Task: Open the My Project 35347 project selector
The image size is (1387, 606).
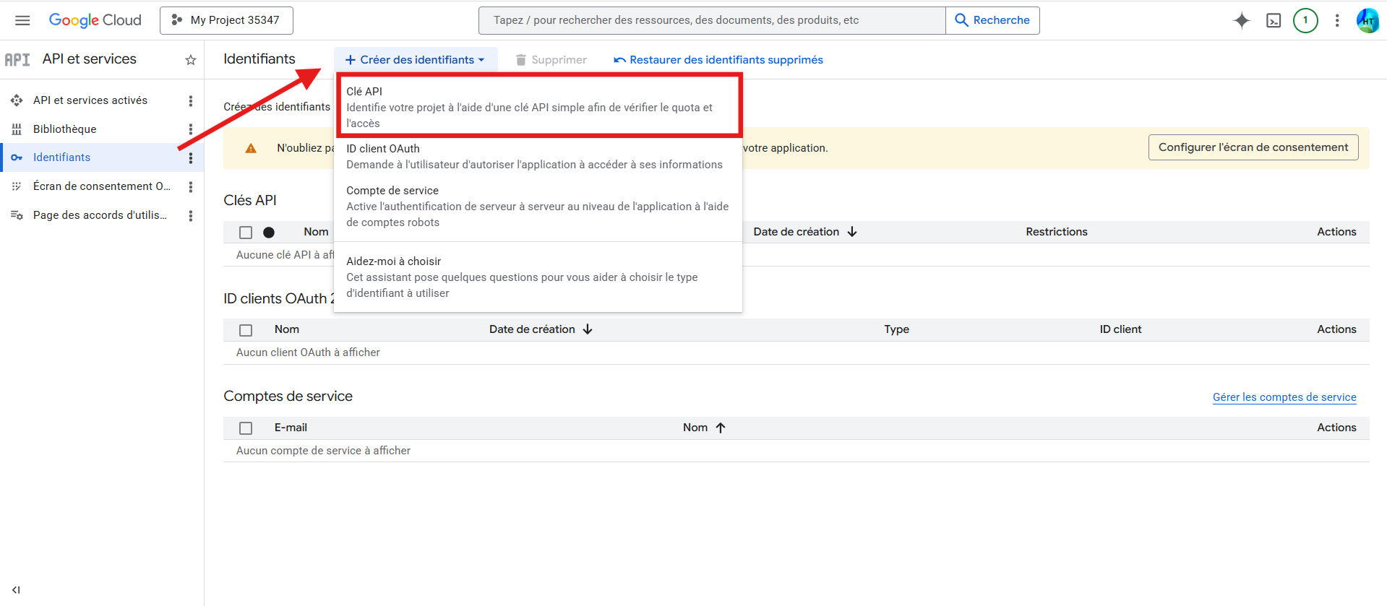Action: click(226, 20)
